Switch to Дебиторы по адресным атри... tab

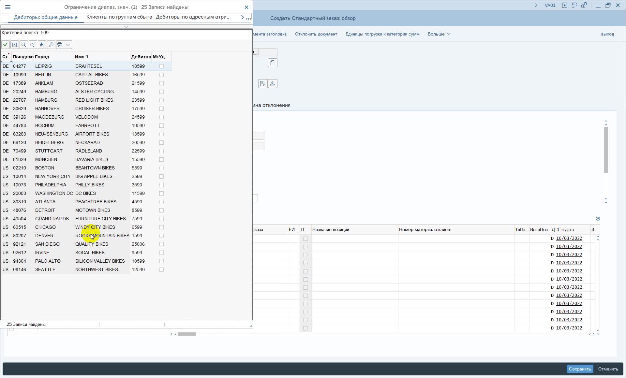(x=193, y=17)
